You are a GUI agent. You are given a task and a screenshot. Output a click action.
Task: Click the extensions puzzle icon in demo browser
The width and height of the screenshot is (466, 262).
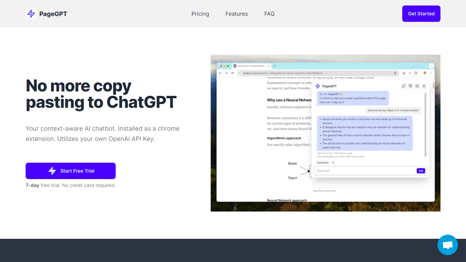[416, 73]
